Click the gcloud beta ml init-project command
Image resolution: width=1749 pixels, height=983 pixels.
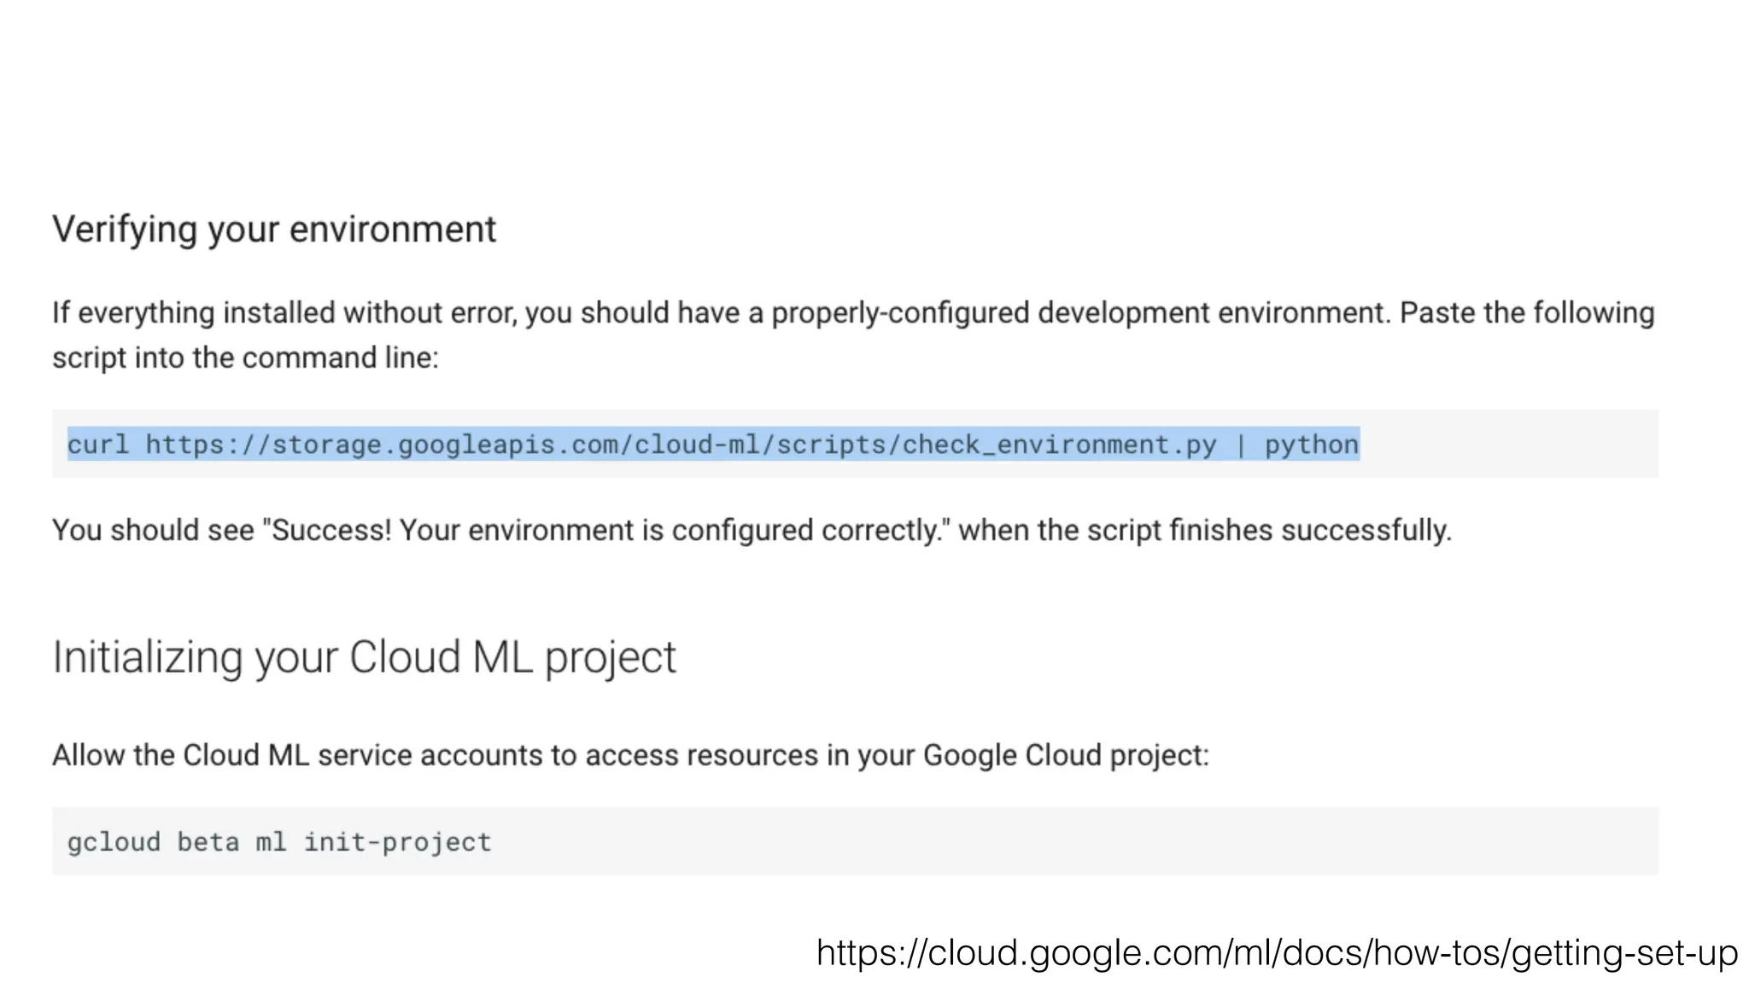tap(279, 842)
